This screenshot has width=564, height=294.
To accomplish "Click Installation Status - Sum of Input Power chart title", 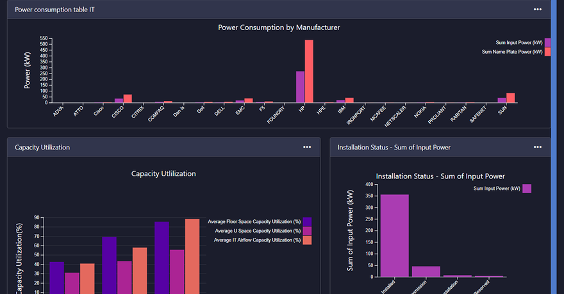I will (440, 176).
